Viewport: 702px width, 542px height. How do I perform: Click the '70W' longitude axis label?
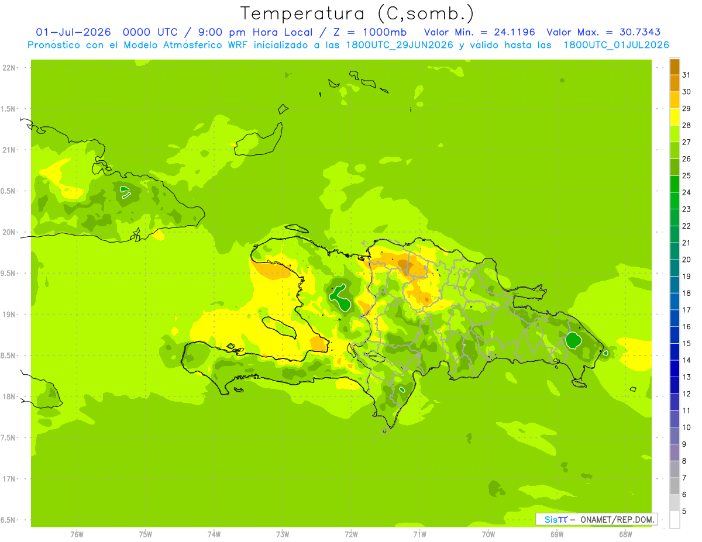488,534
